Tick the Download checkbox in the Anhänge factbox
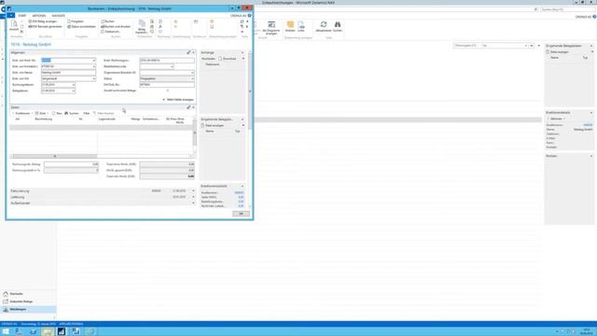The height and width of the screenshot is (336, 597). point(220,59)
